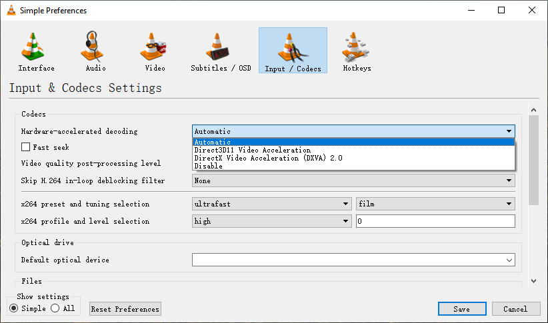Enable the Fast seek checkbox
Viewport: 548px width, 323px height.
[x=25, y=147]
